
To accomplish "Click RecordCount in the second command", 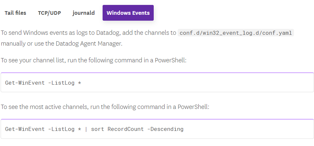I will (126, 129).
